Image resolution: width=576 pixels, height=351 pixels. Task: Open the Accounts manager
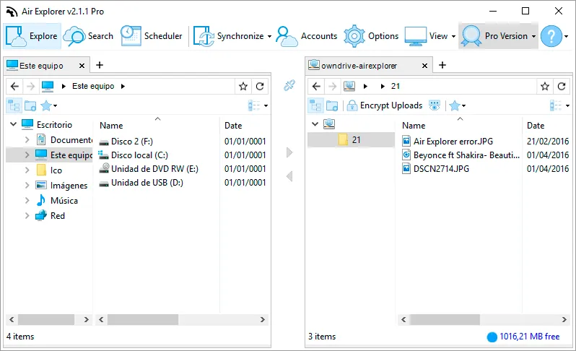click(x=306, y=36)
